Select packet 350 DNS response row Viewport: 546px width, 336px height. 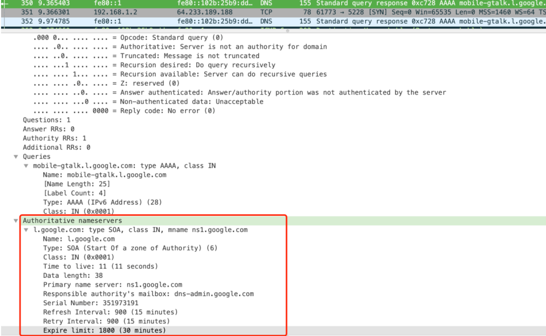(x=273, y=4)
